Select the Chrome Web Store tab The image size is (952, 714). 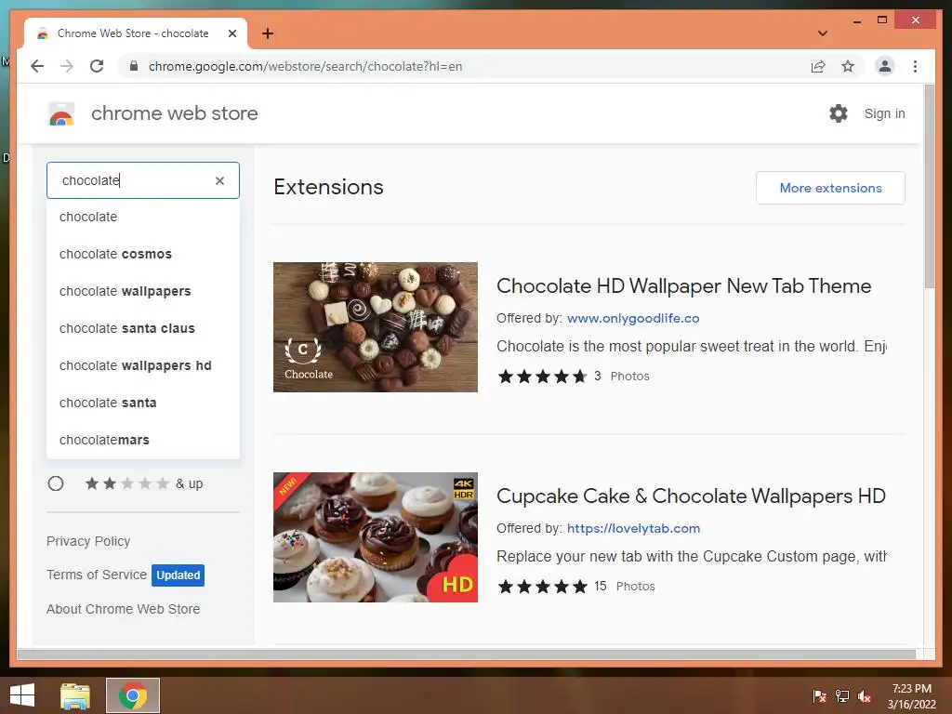[136, 33]
